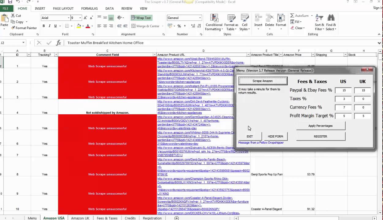Click the AutoSum sigma icon
383x220 pixels.
click(292, 16)
